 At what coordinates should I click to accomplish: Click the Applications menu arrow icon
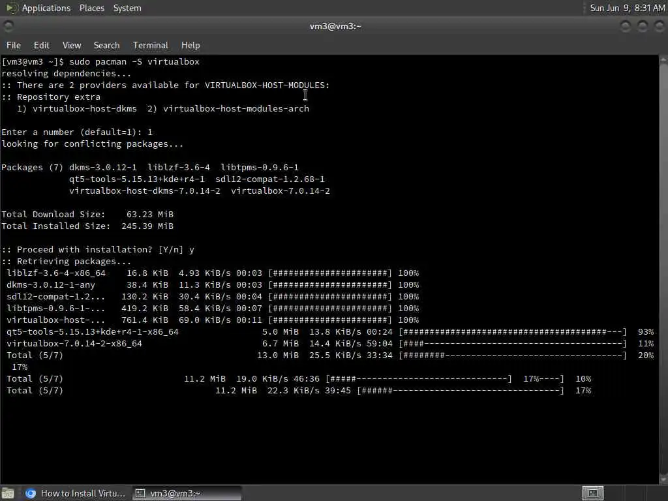pos(10,8)
